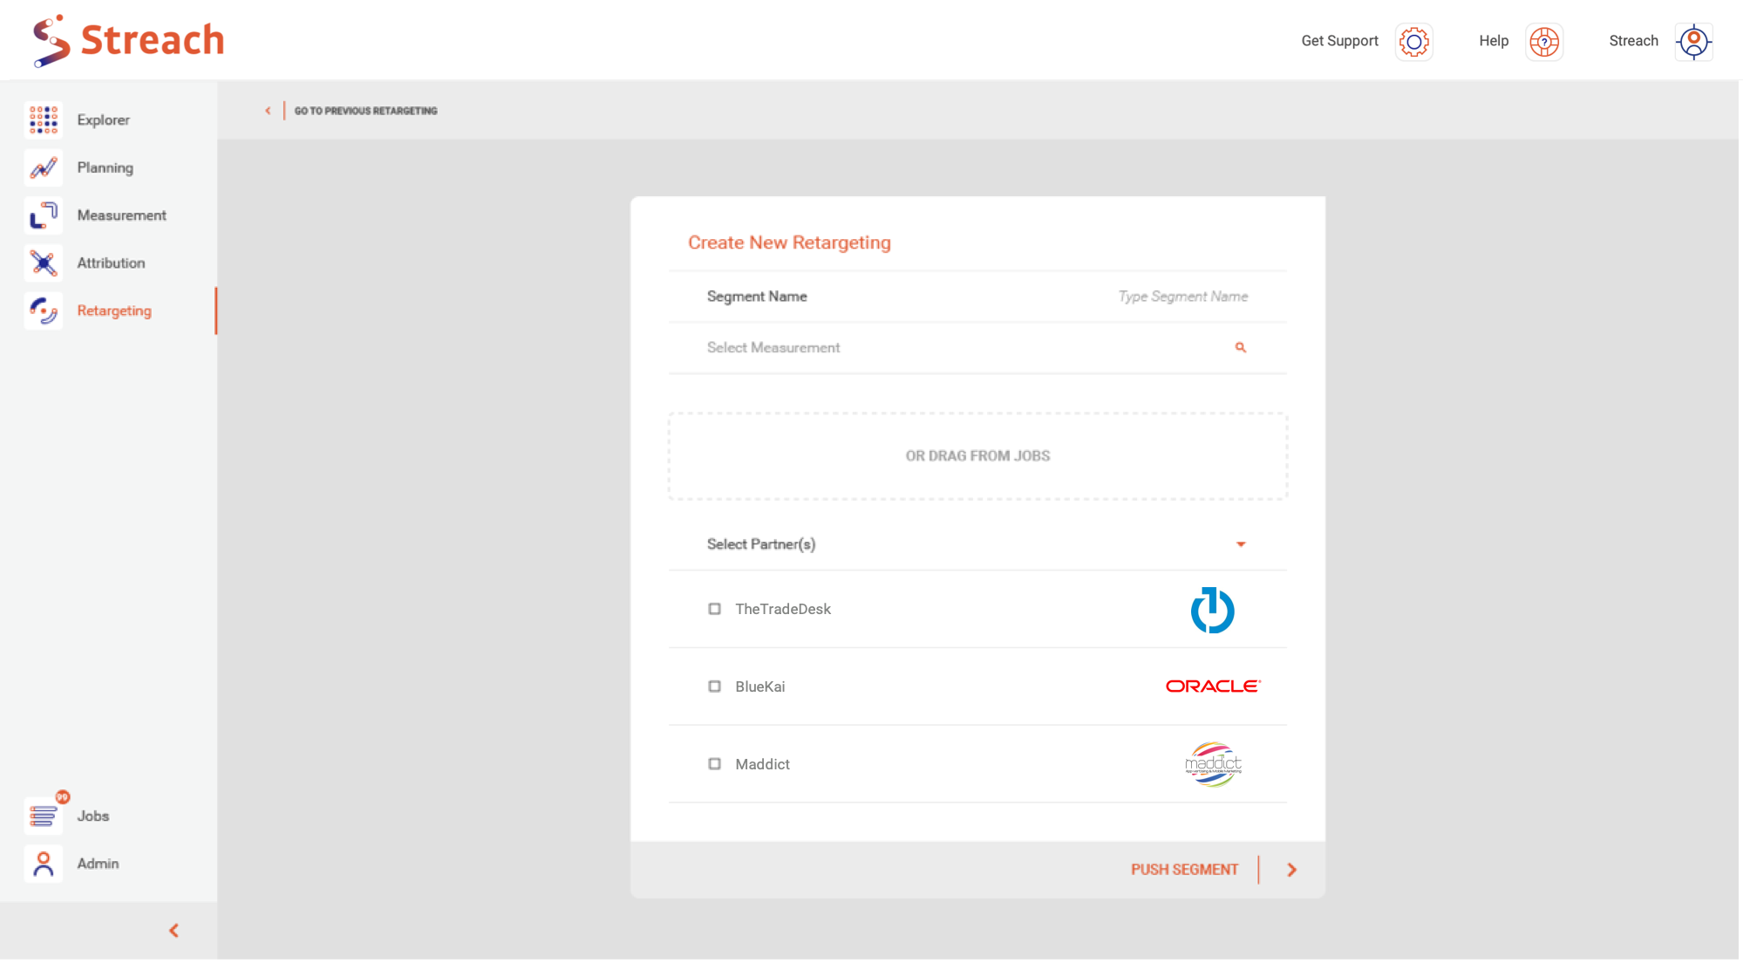Toggle the TheTradeDesk partner checkbox
Viewport: 1743px width, 963px height.
click(x=714, y=608)
